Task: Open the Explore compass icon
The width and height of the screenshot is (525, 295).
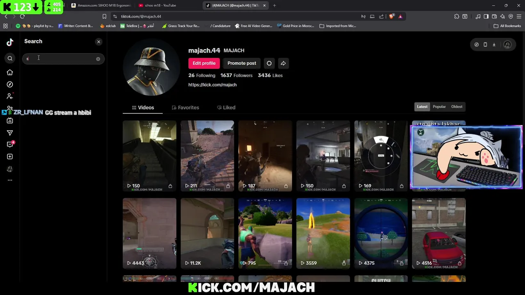Action: (x=10, y=84)
